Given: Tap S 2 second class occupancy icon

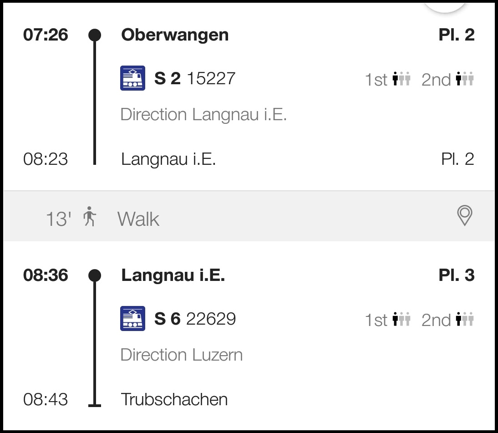Looking at the screenshot, I should pos(465,80).
